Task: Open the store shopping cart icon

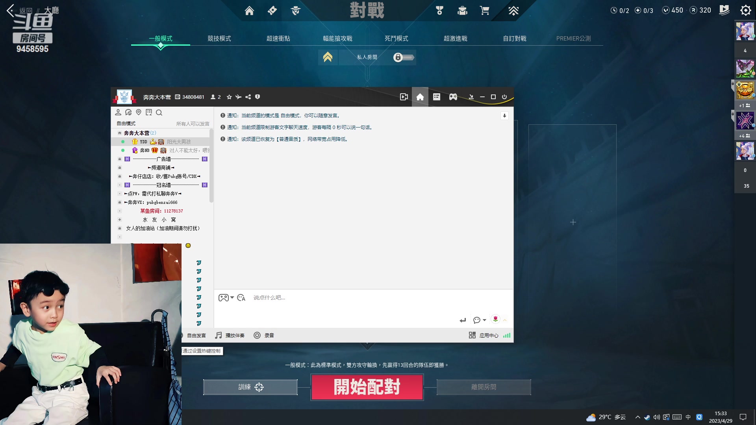Action: coord(485,11)
